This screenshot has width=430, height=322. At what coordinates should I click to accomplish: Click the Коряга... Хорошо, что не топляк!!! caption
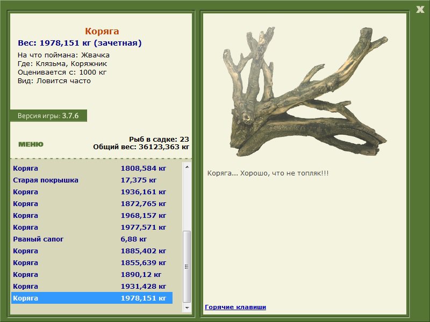[268, 173]
